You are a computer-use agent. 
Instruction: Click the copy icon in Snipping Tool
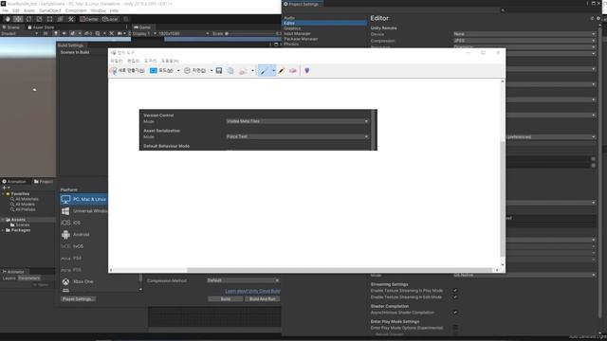click(230, 70)
